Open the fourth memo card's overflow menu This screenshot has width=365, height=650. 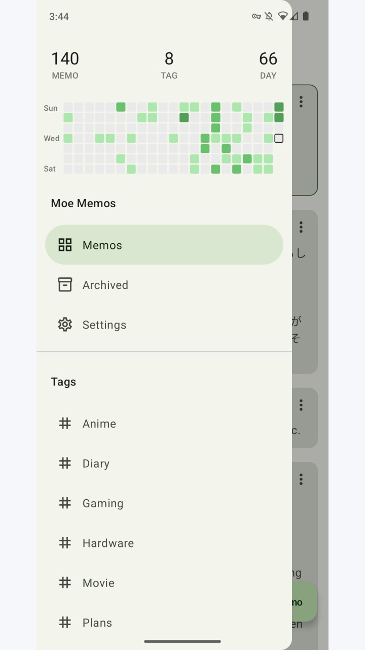click(x=301, y=479)
